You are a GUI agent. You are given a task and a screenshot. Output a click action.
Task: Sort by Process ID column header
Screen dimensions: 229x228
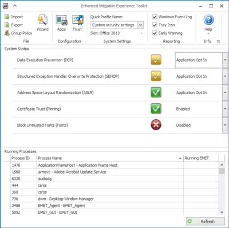(x=23, y=158)
